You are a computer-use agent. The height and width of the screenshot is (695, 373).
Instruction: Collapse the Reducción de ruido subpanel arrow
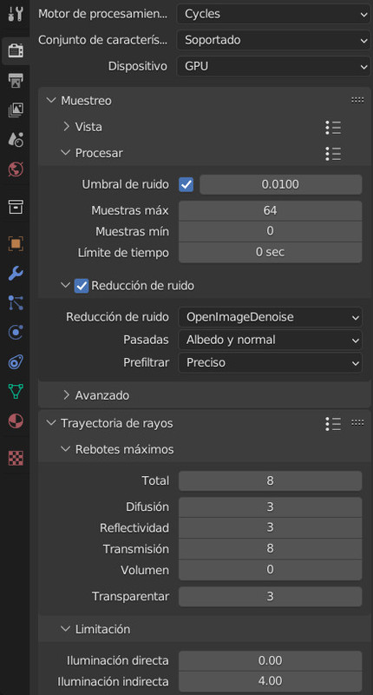pyautogui.click(x=65, y=286)
